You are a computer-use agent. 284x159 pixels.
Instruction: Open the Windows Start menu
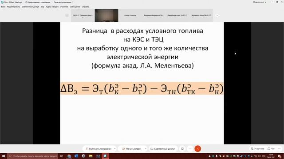point(4,156)
